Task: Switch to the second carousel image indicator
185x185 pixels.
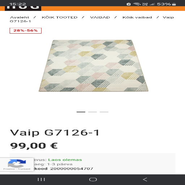Action: 92,112
